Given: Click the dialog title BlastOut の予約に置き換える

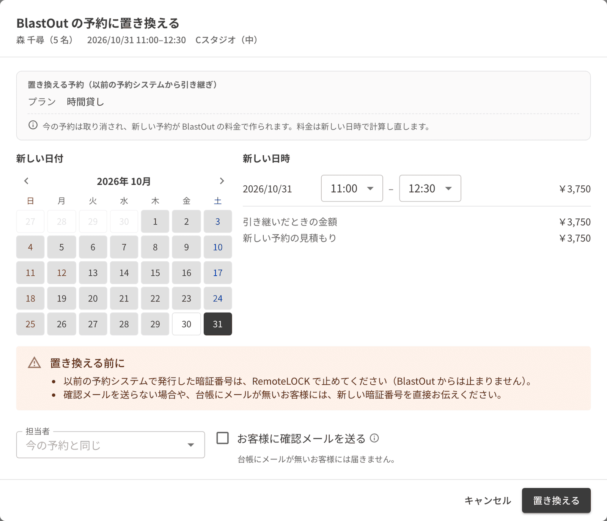Looking at the screenshot, I should coord(98,23).
